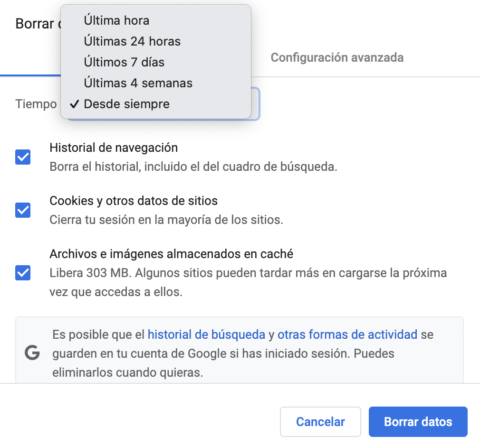The height and width of the screenshot is (445, 480).
Task: Click the Cookies y otros datos de sitios title
Action: coord(134,201)
